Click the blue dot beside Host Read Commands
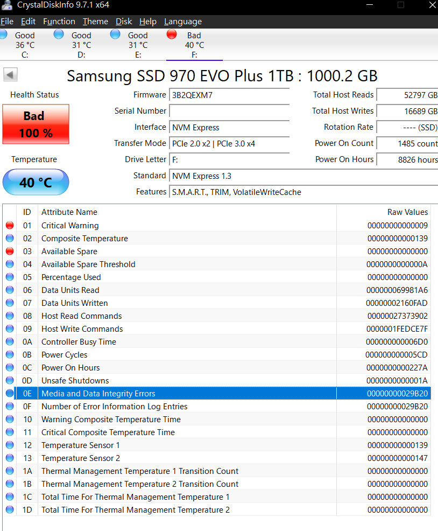 click(x=10, y=316)
